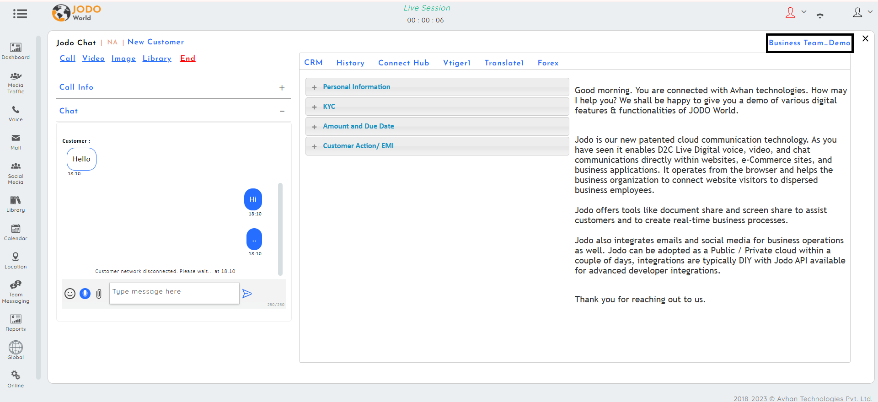The image size is (878, 402).
Task: Open the Translate1 tab
Action: 504,63
